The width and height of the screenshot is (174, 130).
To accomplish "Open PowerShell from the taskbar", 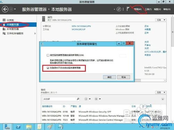I will click(18, 127).
